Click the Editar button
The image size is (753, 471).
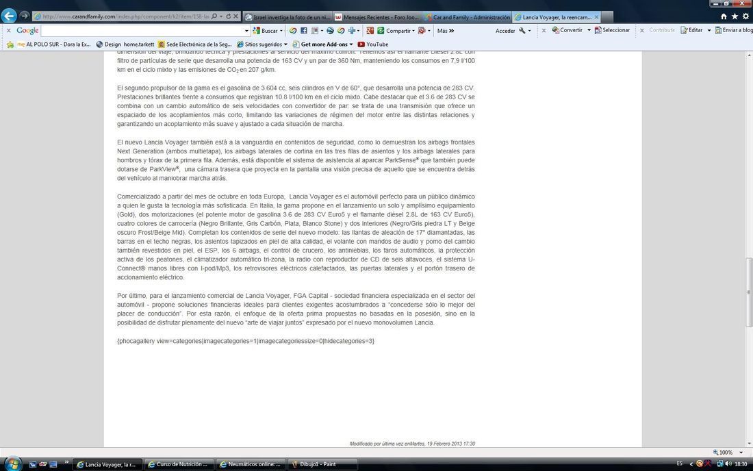[x=691, y=30]
